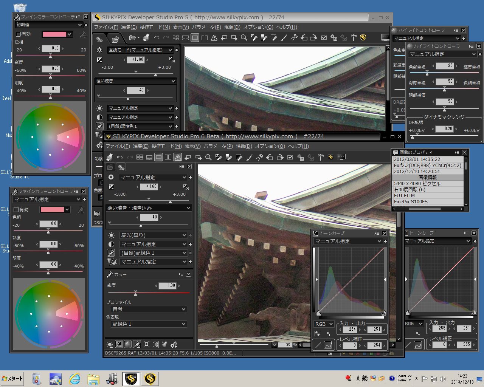
Task: Click checkmark development mark icon in Pro 6 Beta
Action: point(290,157)
